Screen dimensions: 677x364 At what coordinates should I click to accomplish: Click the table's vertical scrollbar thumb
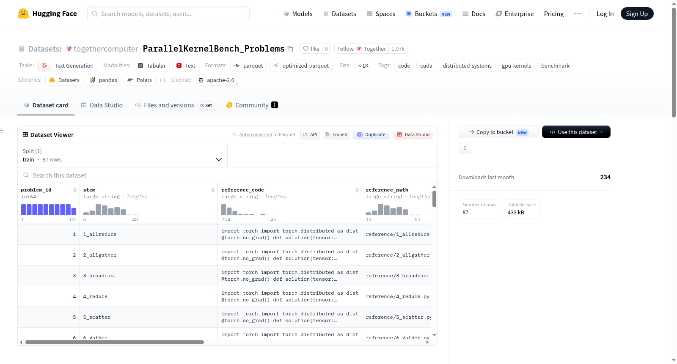[434, 199]
